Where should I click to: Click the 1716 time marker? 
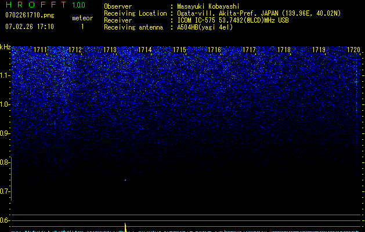[x=214, y=50]
